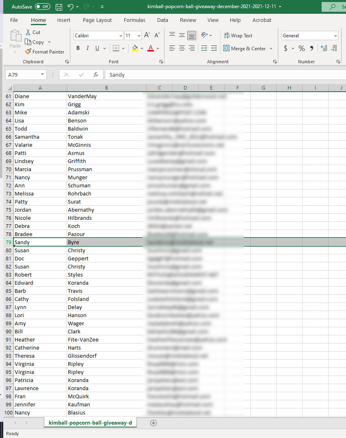The width and height of the screenshot is (346, 438).
Task: Open the Page Layout ribbon tab
Action: tap(97, 20)
